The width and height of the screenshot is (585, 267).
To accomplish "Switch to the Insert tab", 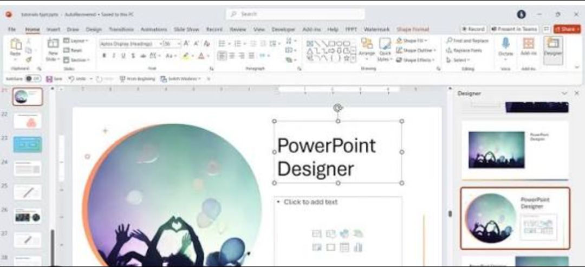I will 53,29.
